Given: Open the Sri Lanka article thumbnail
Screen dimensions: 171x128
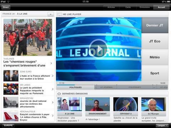Looking at the screenshot, I should 11,89.
